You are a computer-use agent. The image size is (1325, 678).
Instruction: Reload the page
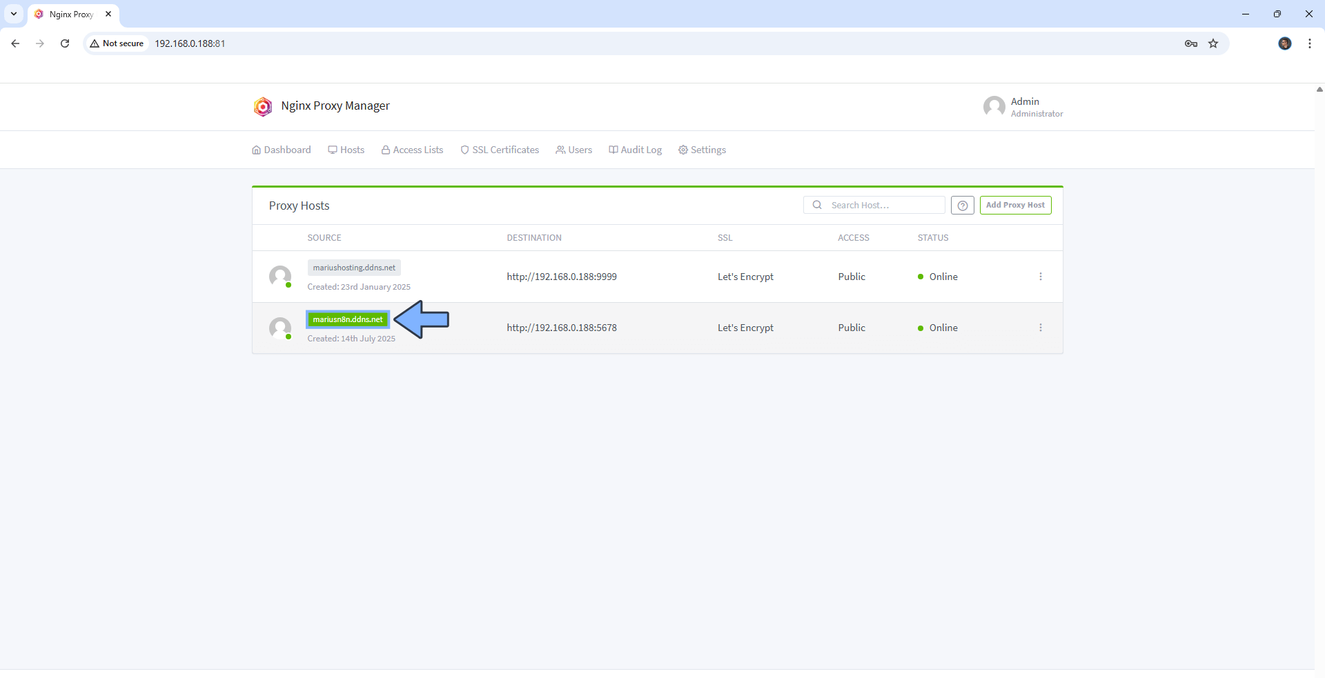[65, 43]
